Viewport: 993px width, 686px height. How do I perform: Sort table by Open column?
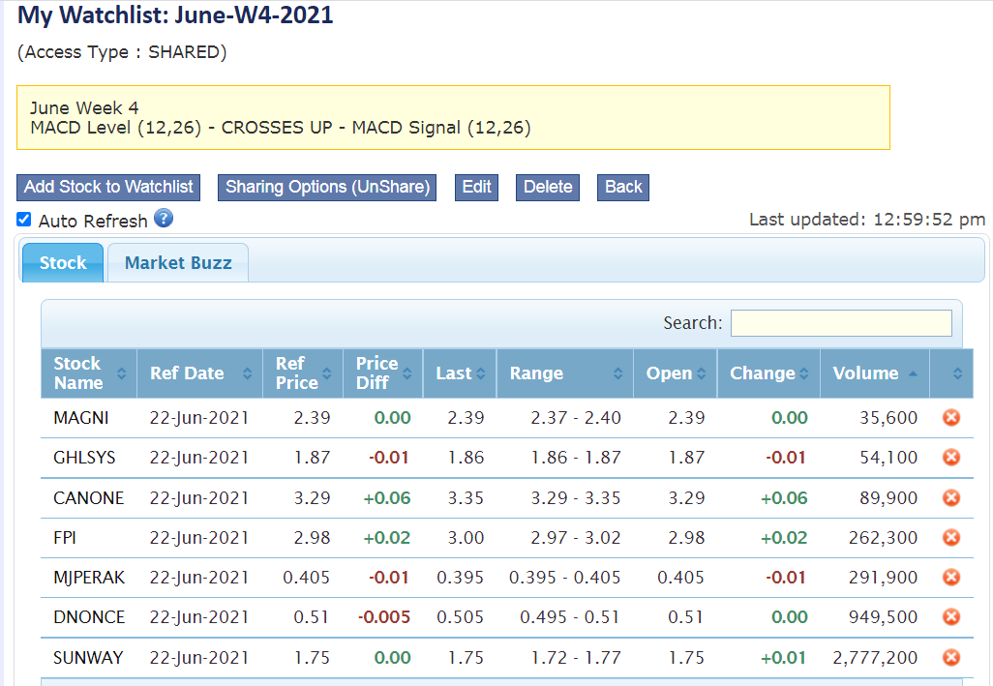coord(676,373)
